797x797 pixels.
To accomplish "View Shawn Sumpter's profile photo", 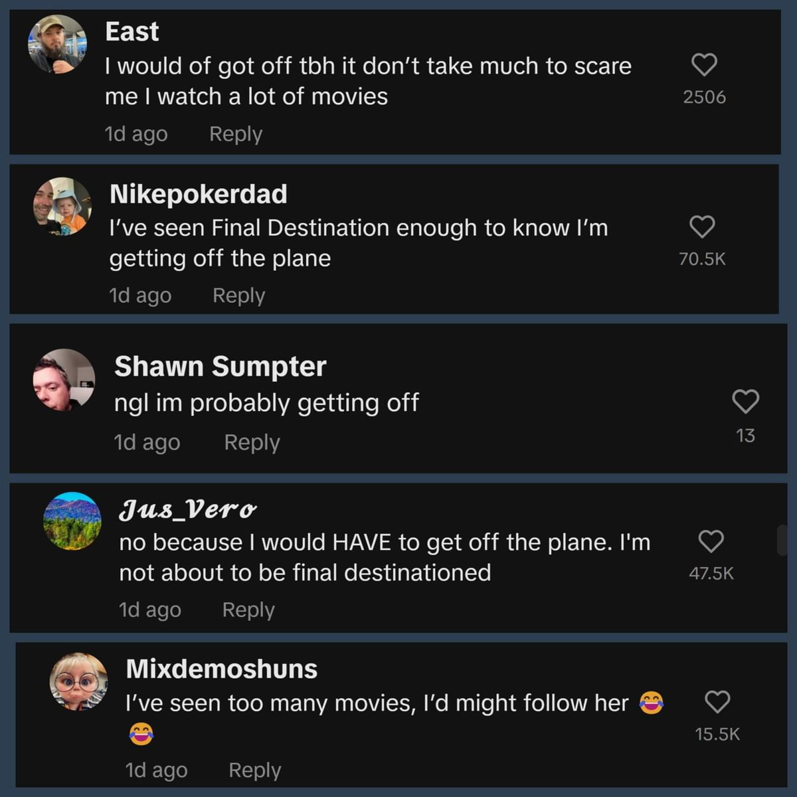I will pos(64,379).
